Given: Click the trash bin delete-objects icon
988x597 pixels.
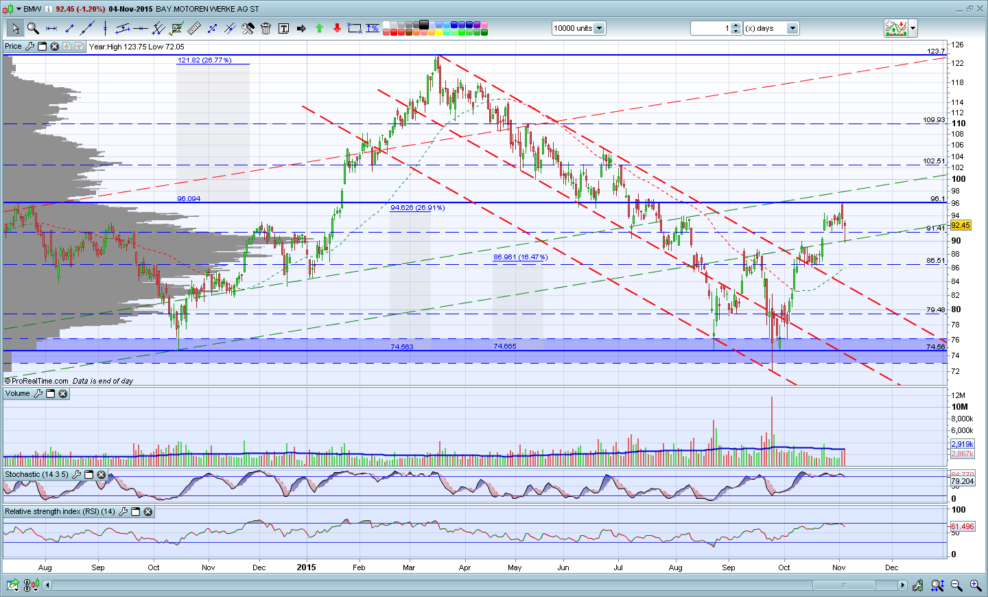Looking at the screenshot, I should pos(266,28).
